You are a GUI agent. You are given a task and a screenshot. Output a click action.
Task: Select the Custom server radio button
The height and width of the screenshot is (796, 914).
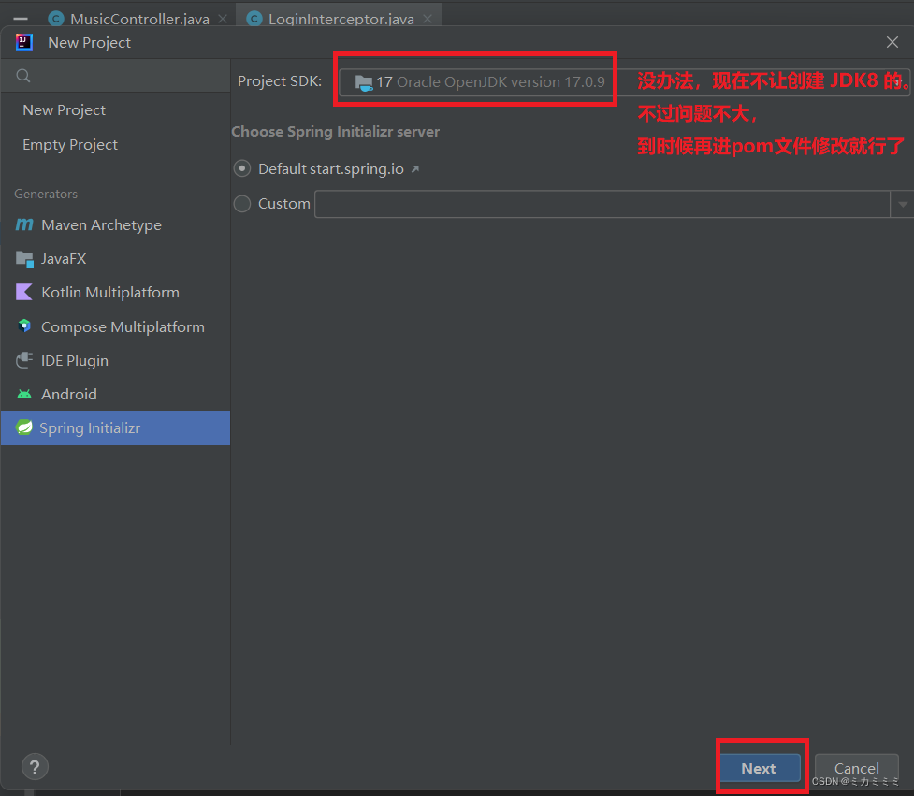tap(242, 203)
